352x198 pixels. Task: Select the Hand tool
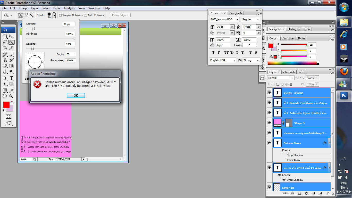tap(5, 96)
